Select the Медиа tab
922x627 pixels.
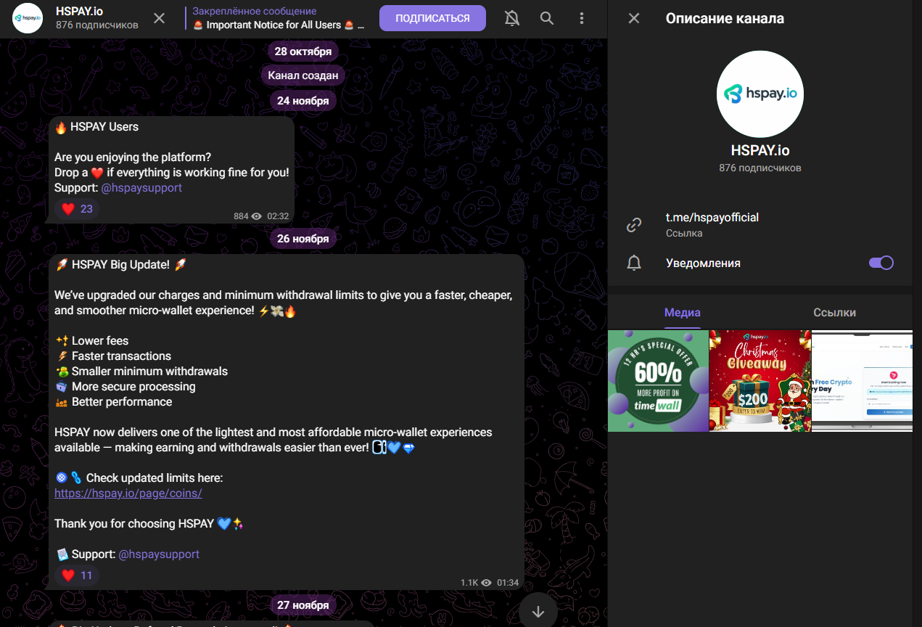pyautogui.click(x=682, y=312)
